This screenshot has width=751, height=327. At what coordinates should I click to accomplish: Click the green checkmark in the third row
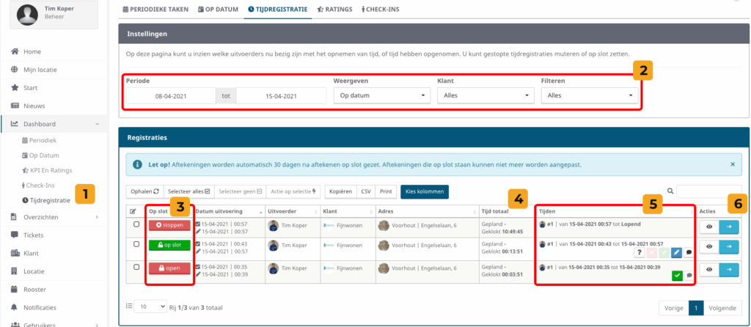click(x=675, y=276)
